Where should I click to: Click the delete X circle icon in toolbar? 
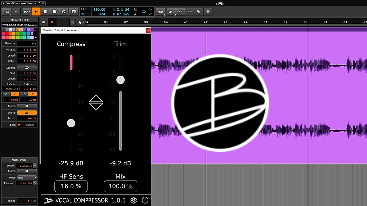pos(208,12)
